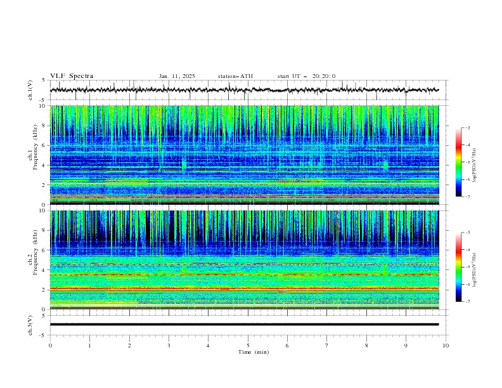Click the ch.1 spectrogram color scale bar
The image size is (502, 388).
pyautogui.click(x=458, y=162)
